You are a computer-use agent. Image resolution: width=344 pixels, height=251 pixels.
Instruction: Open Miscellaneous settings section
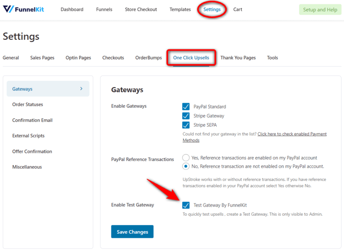point(27,167)
